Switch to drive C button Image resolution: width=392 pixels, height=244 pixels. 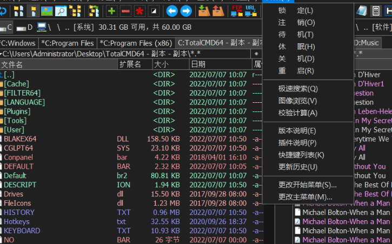6,27
